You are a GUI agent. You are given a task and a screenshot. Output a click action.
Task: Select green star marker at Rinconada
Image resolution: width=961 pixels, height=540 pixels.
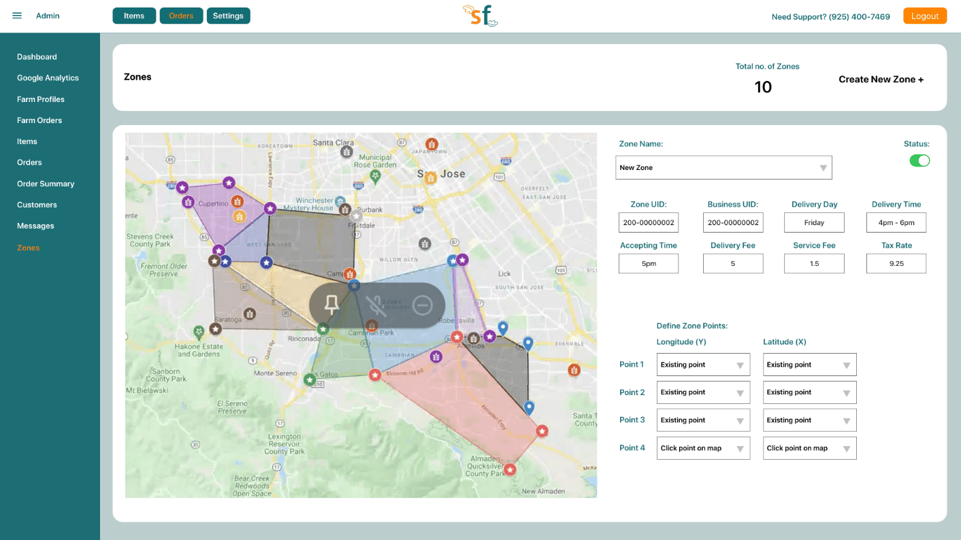click(323, 329)
